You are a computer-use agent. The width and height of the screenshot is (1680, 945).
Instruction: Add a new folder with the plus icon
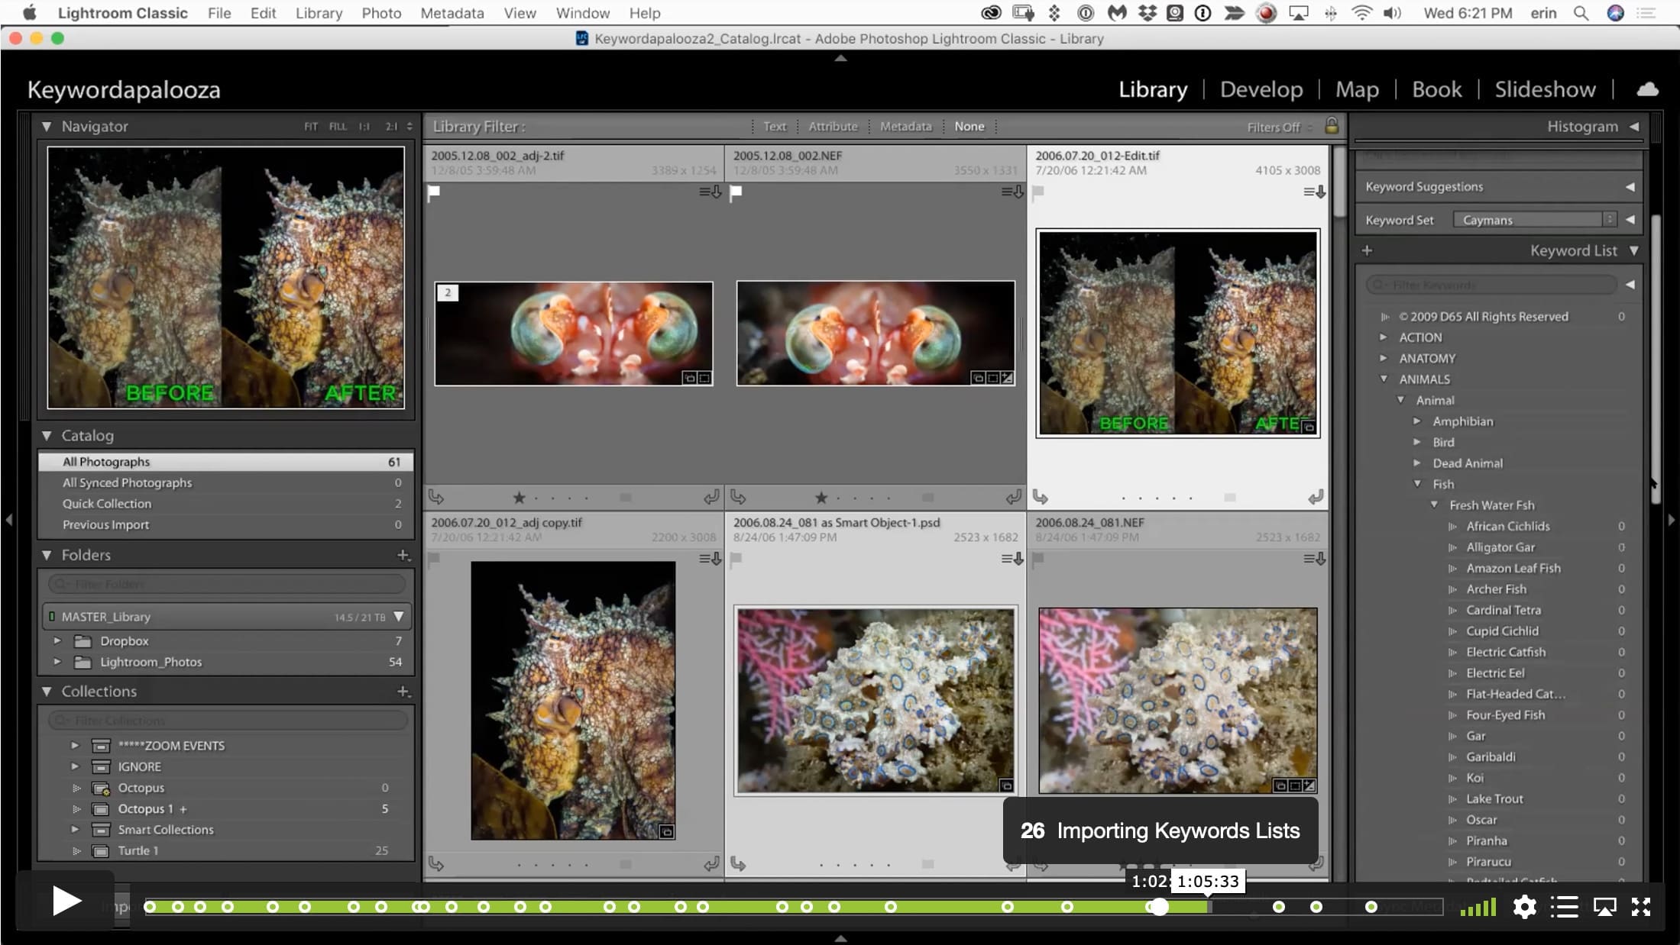coord(403,555)
